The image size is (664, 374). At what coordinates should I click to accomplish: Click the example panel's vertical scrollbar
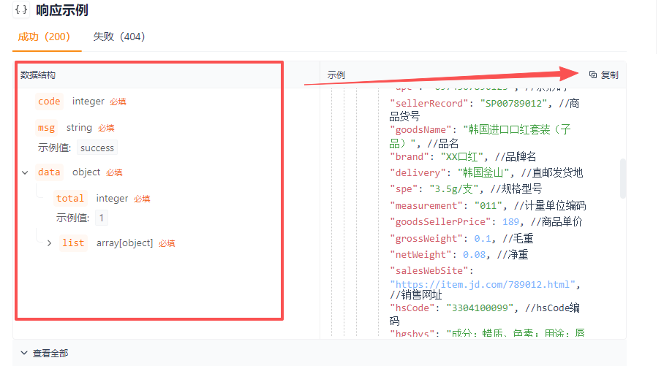[623, 178]
